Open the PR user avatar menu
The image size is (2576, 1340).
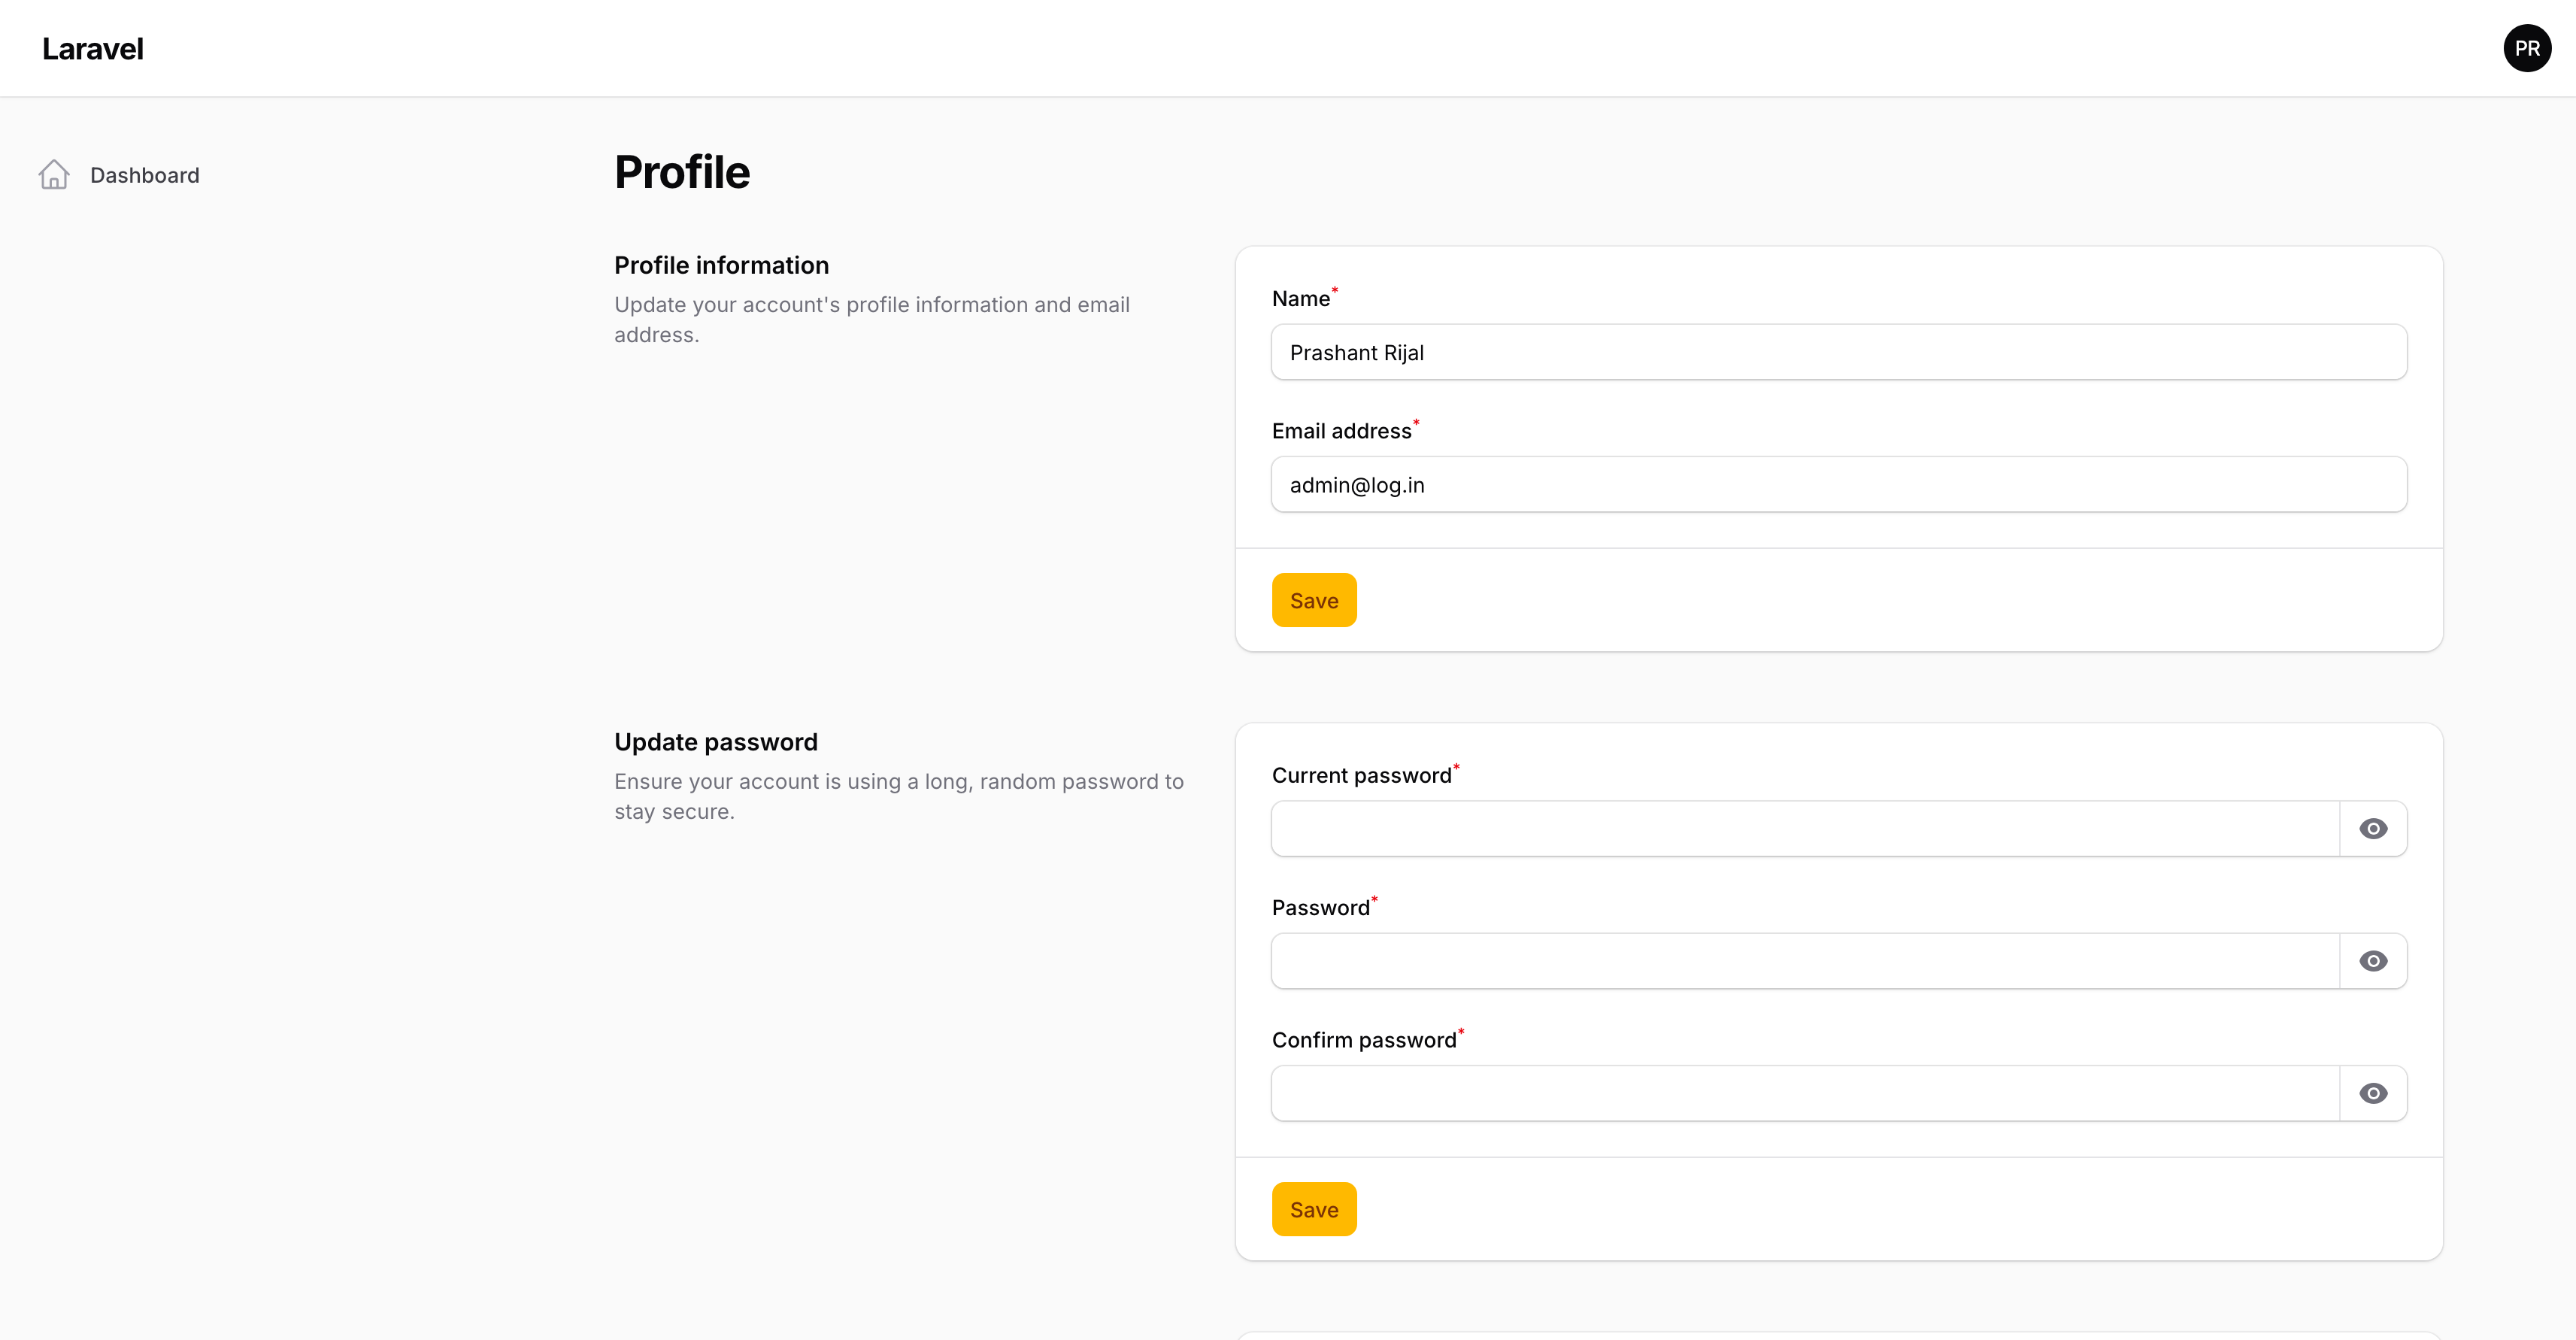click(2527, 48)
